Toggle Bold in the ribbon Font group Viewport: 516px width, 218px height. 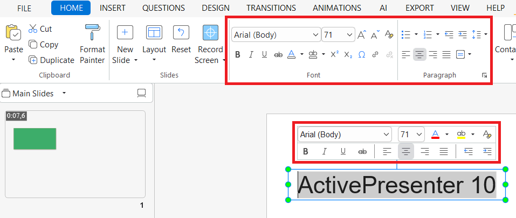pyautogui.click(x=238, y=54)
